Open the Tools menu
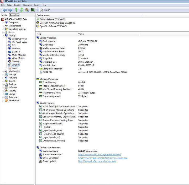 click(x=37, y=5)
